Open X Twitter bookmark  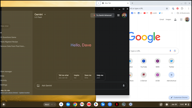(x=161, y=13)
